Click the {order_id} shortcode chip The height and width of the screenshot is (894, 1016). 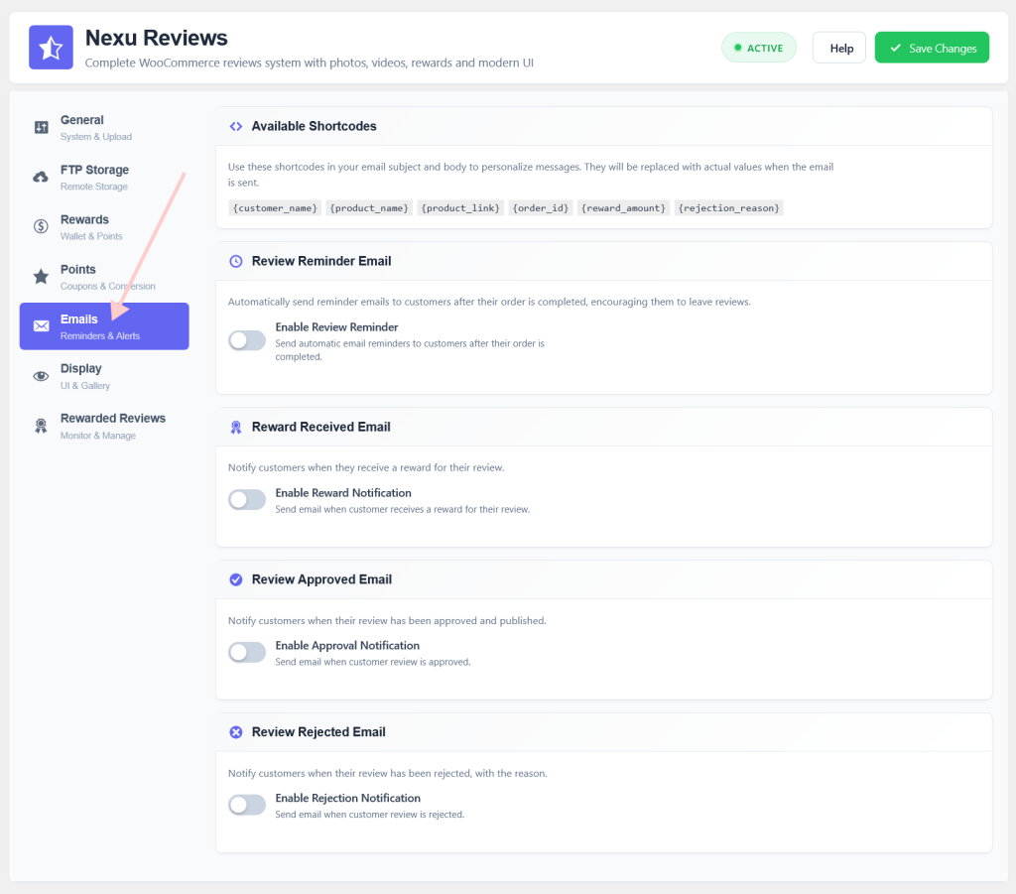pos(541,208)
